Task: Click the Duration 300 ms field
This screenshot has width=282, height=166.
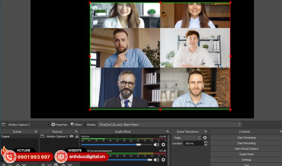Action: (193, 143)
